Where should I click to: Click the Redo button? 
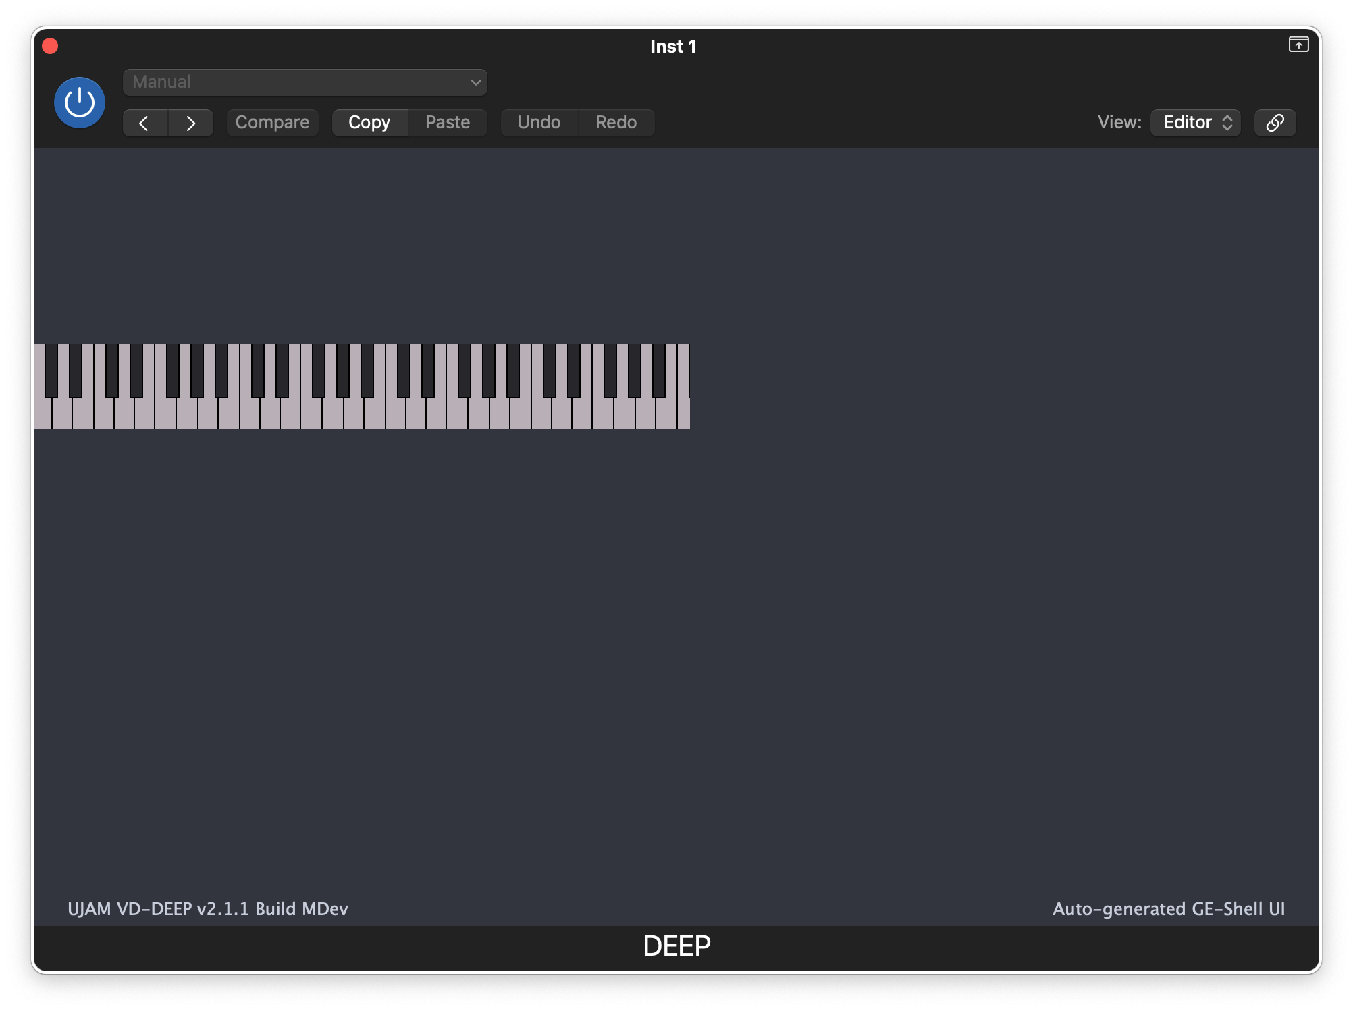point(616,123)
